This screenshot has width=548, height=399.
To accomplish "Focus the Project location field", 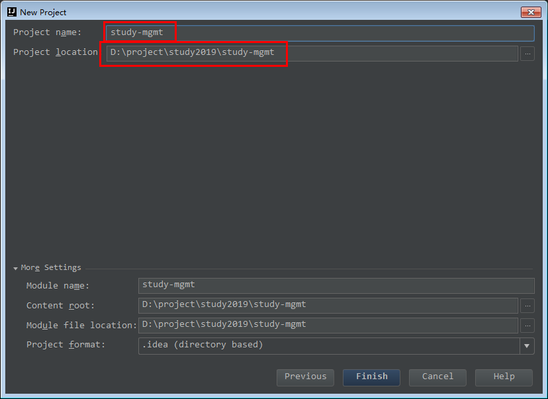I will (x=312, y=54).
